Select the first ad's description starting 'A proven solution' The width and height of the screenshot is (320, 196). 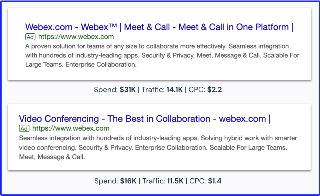[x=162, y=55]
